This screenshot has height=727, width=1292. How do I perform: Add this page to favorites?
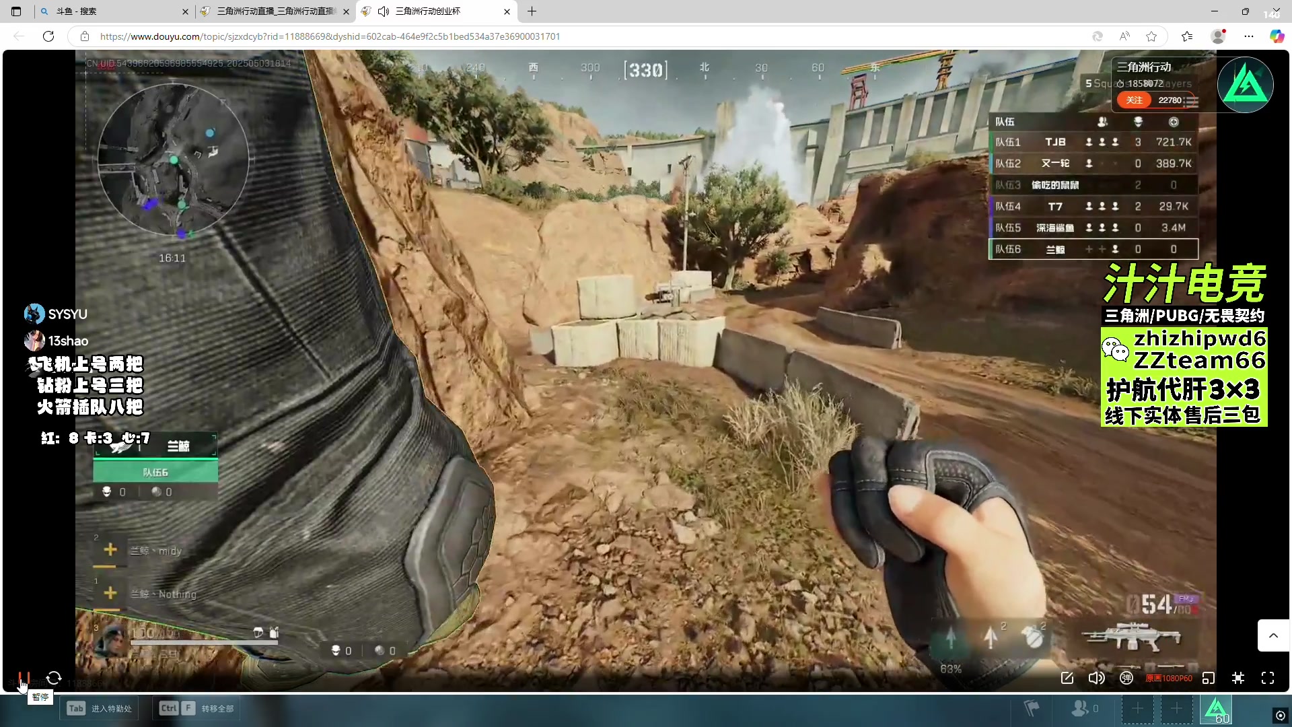[1151, 36]
